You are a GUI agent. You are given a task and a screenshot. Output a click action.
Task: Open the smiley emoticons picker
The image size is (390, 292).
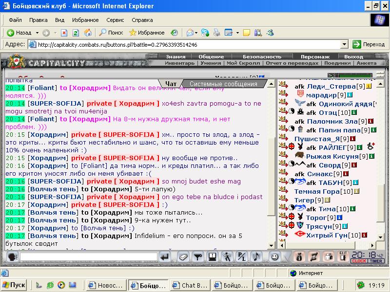coord(274,257)
